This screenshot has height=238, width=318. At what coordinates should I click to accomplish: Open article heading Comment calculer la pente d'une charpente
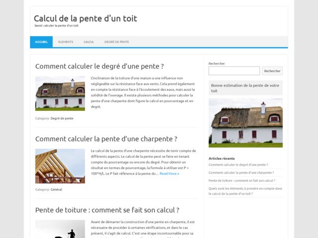tap(106, 139)
